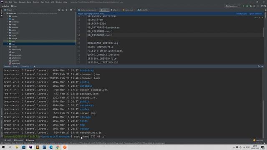Screen dimensions: 267x150
Task: Open PhpStorm icon in taskbar
Action: pos(30,147)
